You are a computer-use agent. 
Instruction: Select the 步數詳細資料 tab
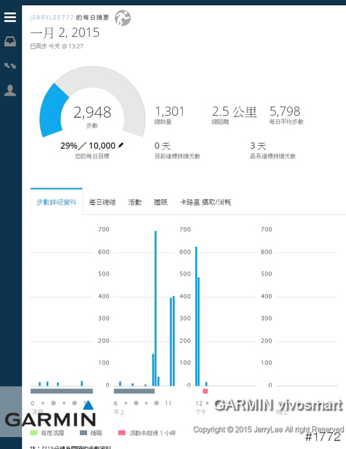click(56, 202)
